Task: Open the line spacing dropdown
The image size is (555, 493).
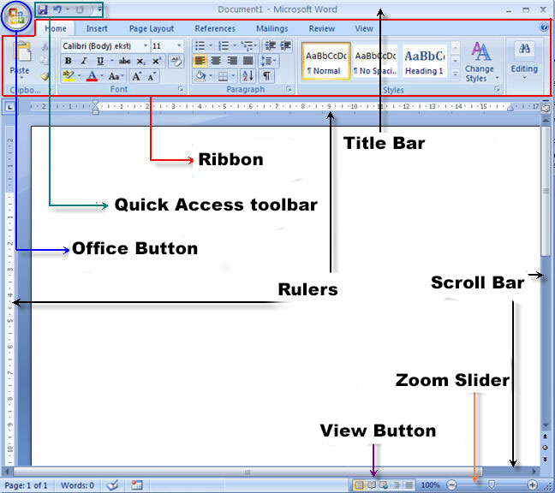Action: click(269, 61)
